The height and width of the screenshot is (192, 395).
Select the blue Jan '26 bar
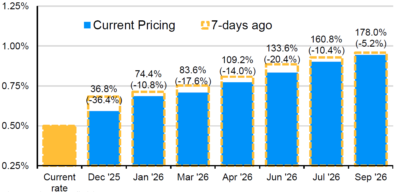coord(148,131)
